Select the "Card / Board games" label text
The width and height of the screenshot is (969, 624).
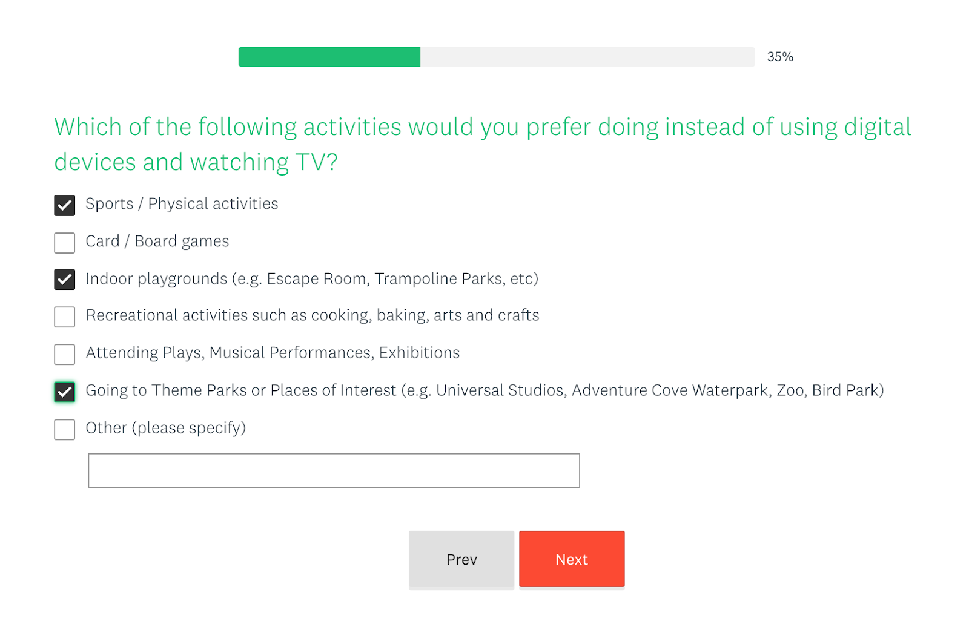pyautogui.click(x=157, y=241)
